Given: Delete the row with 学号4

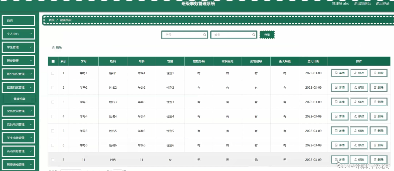Looking at the screenshot, I should 378,116.
